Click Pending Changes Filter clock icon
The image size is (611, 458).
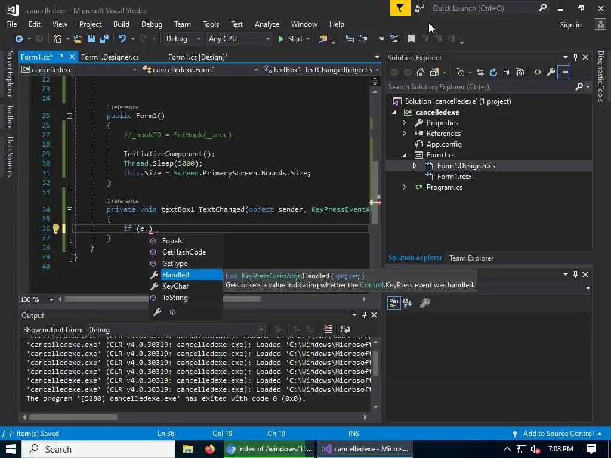pos(461,72)
